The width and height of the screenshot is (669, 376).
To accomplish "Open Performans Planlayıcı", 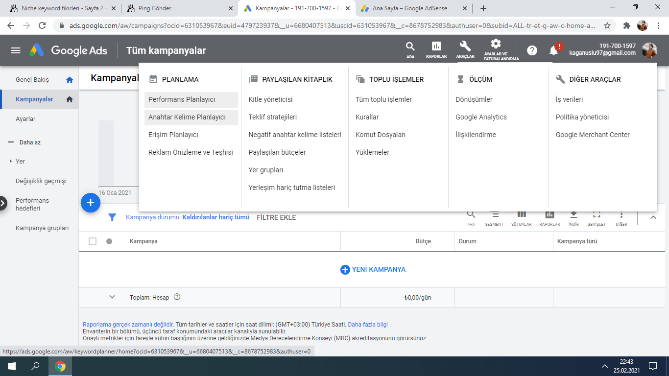I will [191, 99].
